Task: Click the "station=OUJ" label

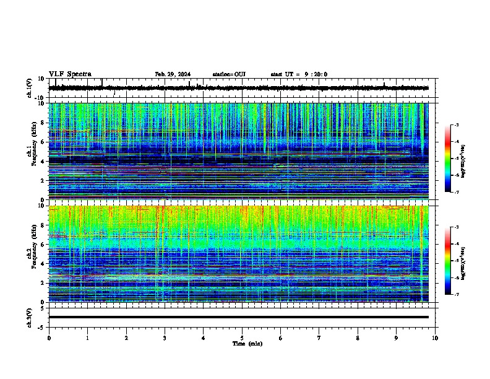Action: [x=229, y=74]
